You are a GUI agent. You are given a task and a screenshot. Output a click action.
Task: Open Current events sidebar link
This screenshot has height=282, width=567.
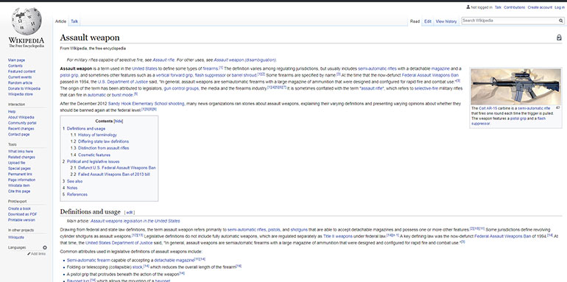click(20, 77)
